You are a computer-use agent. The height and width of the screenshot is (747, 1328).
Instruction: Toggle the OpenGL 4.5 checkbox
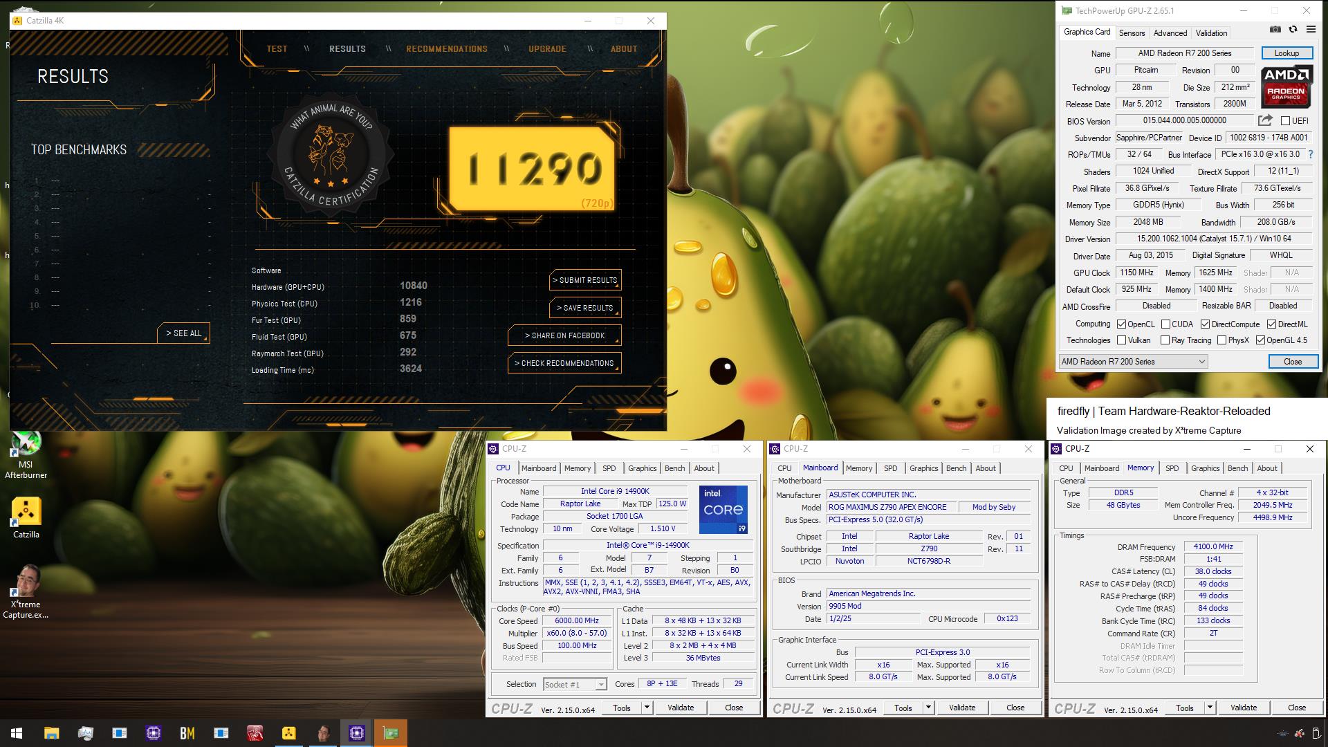1260,340
